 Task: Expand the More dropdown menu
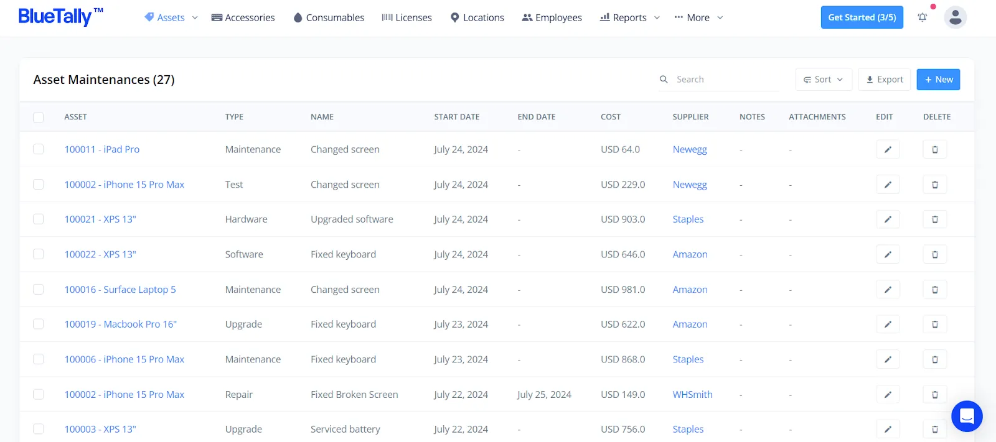coord(698,17)
